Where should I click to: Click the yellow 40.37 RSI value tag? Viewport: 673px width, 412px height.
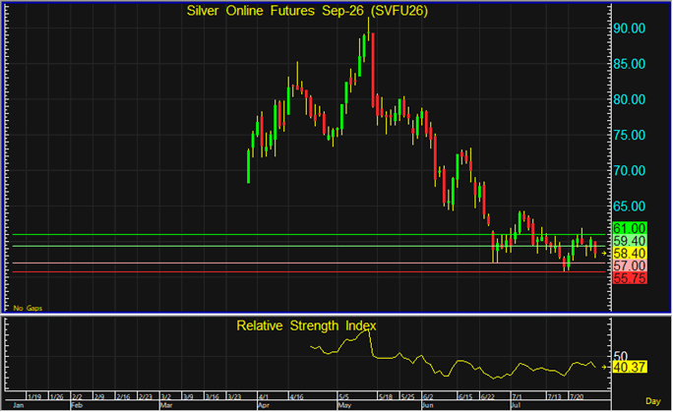(630, 368)
